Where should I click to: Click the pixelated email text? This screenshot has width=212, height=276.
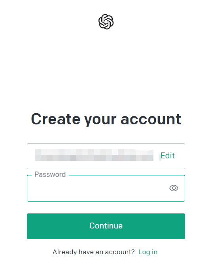pos(94,155)
